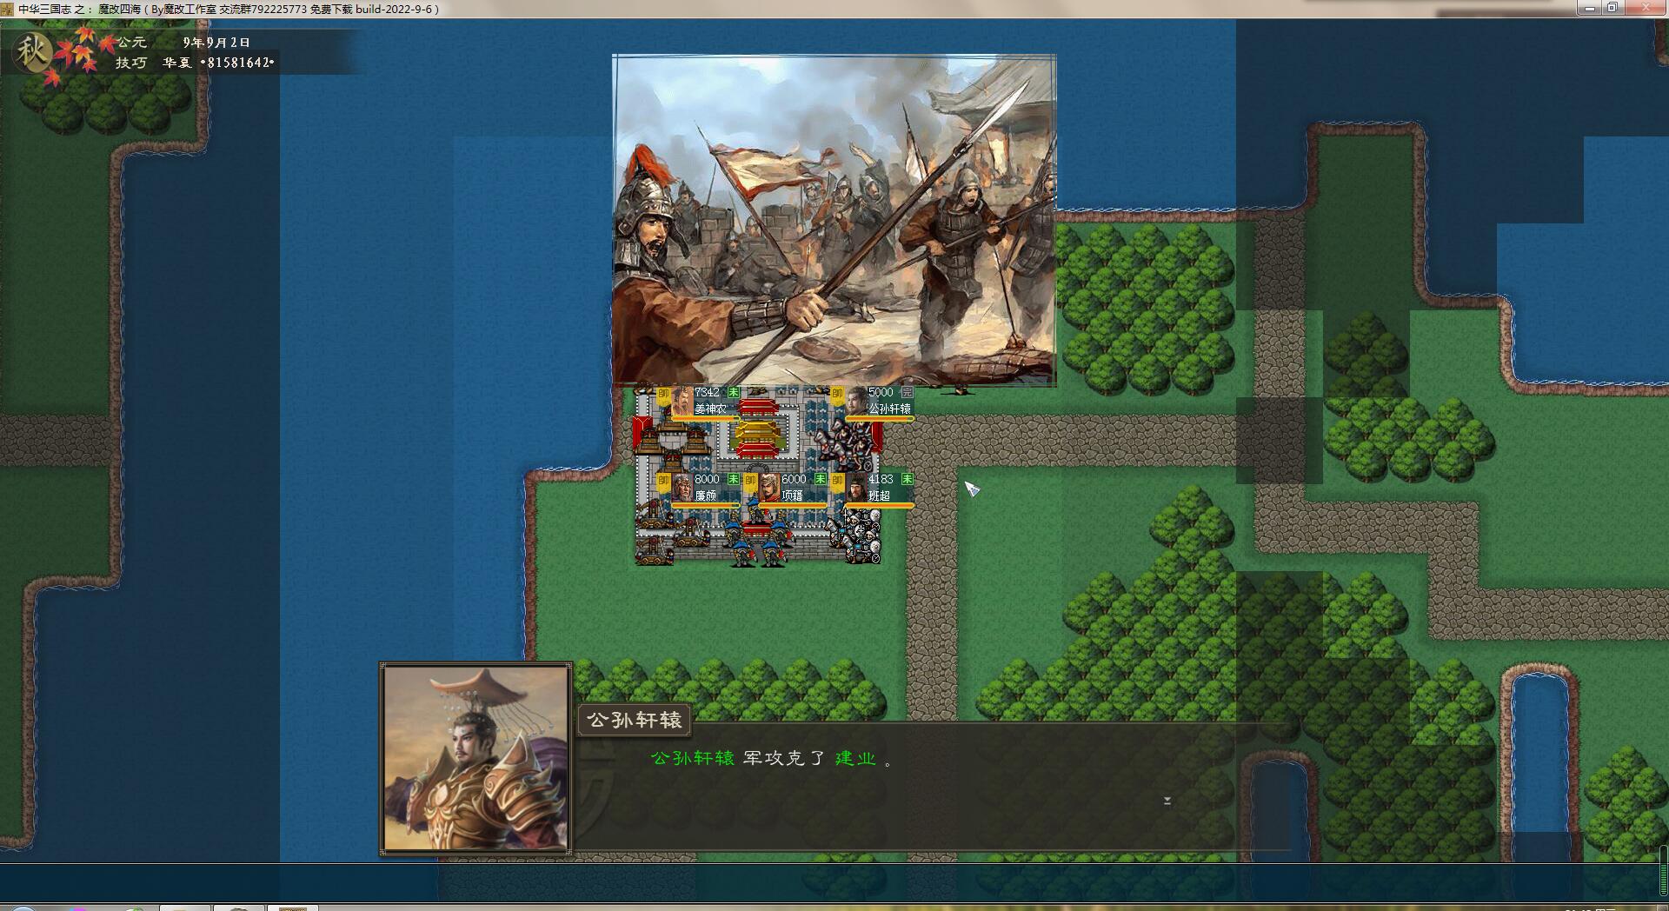
Task: Click the green 建业 city name in dialog
Action: (x=855, y=758)
